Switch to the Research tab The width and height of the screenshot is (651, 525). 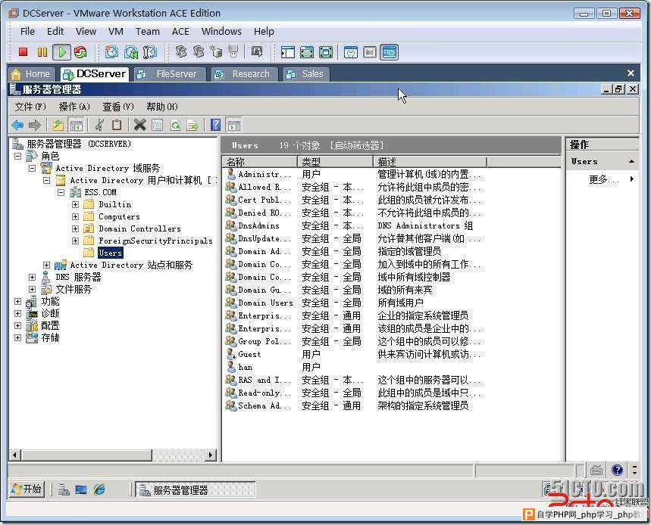(244, 73)
